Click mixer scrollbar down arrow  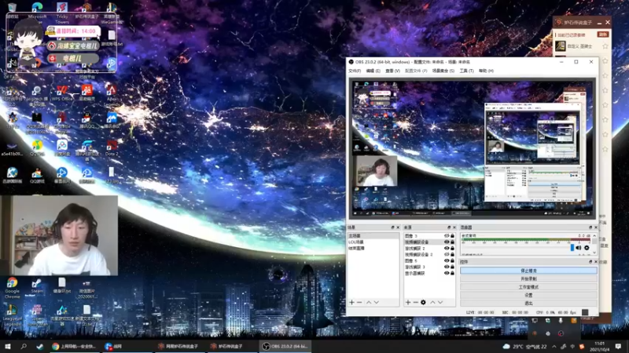pyautogui.click(x=594, y=253)
